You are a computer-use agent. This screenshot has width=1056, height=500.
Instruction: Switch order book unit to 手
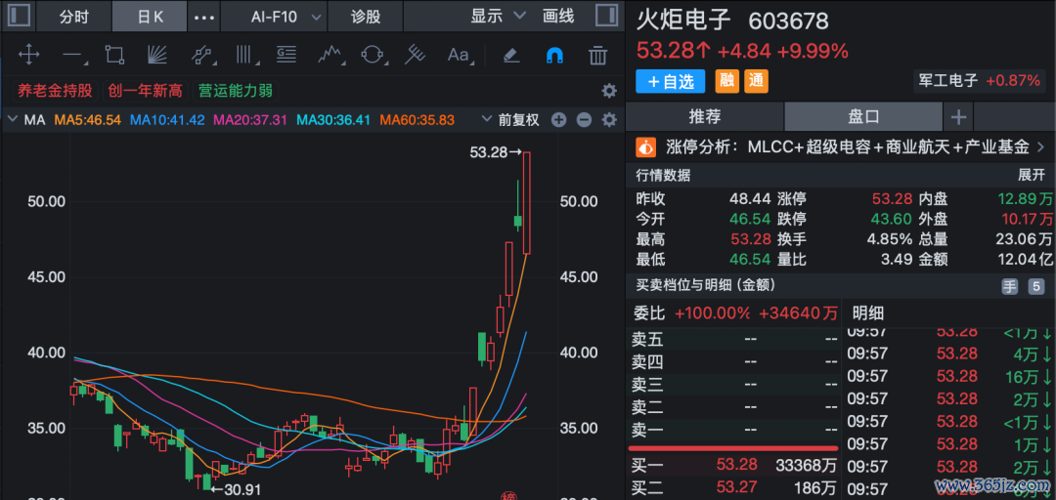pyautogui.click(x=1009, y=287)
